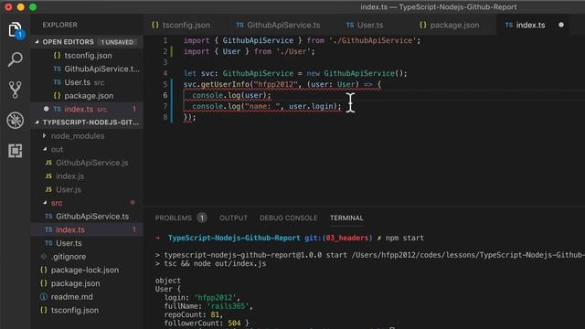Click the JSON icon of tsconfig.json tab
The width and height of the screenshot is (585, 329).
click(155, 25)
